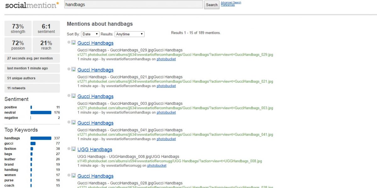Click photobucket source link under GucciHandbags_041 result
Screen dimensions: 377x188
166,139
